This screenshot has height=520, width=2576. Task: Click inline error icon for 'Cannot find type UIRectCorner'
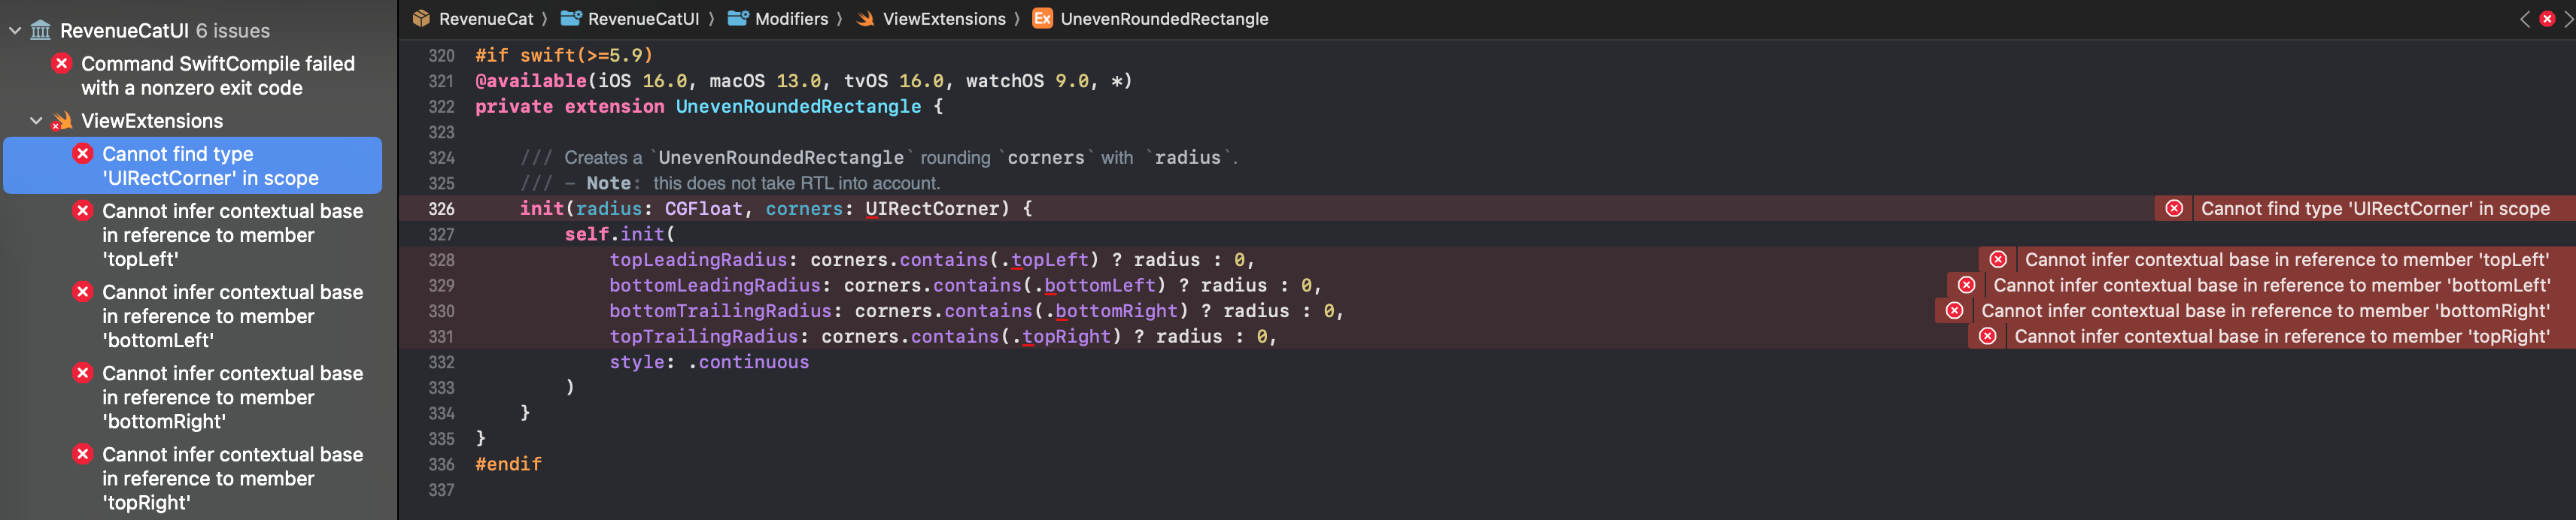[2174, 209]
